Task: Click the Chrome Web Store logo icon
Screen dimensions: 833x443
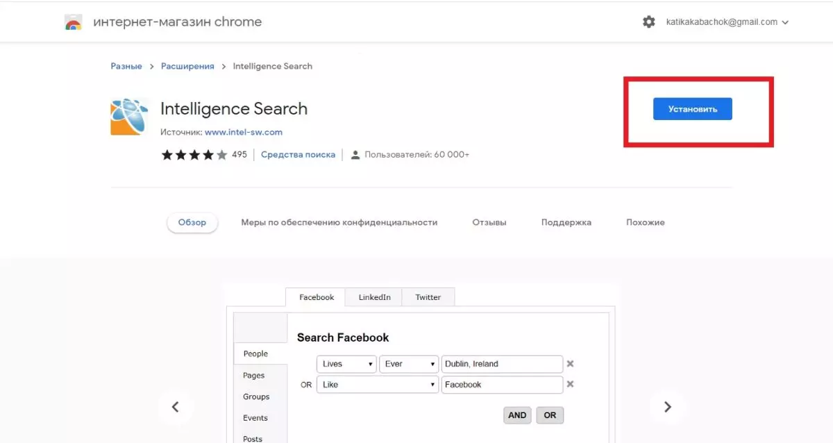Action: (x=73, y=22)
